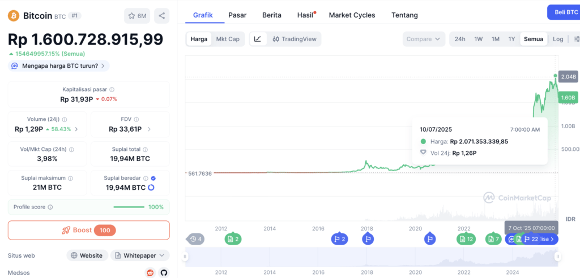Click the 3,98% Vol/Mkt Cap value
Image resolution: width=580 pixels, height=278 pixels.
48,159
